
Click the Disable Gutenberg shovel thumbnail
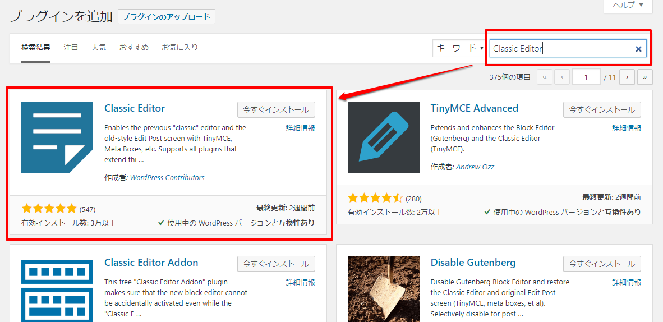[x=384, y=289]
